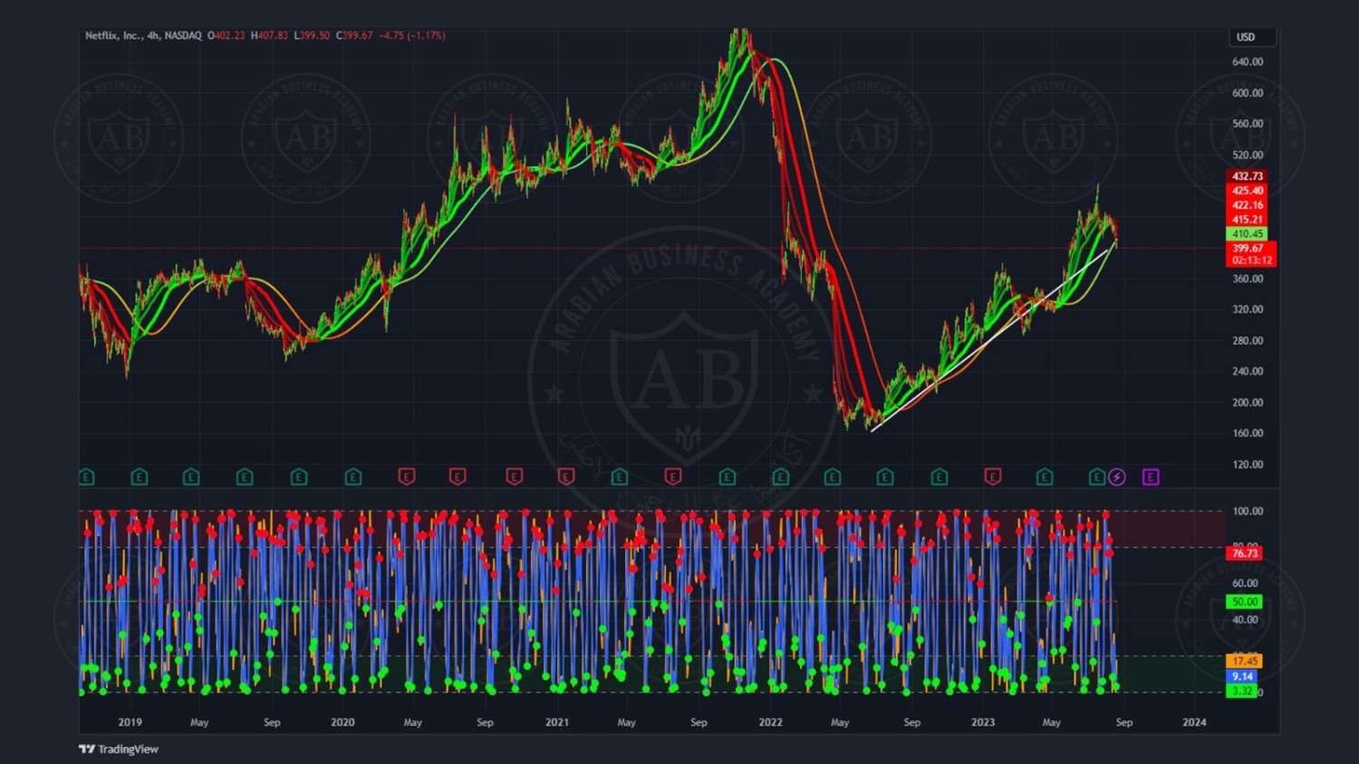Image resolution: width=1359 pixels, height=764 pixels.
Task: Click the orange oscillator value label 17.45
Action: (1244, 662)
